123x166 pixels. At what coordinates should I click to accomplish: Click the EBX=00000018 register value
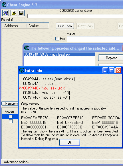[x=34, y=122]
